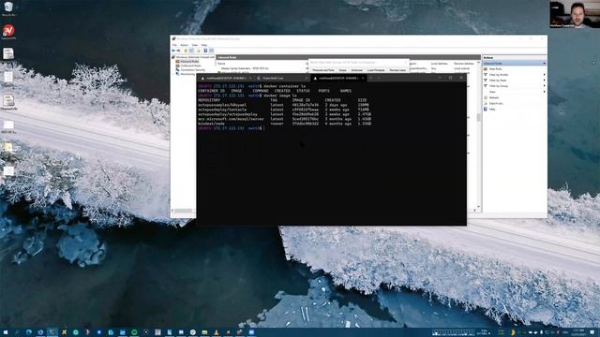
Task: Click the taskbar clock and date
Action: pos(578,332)
